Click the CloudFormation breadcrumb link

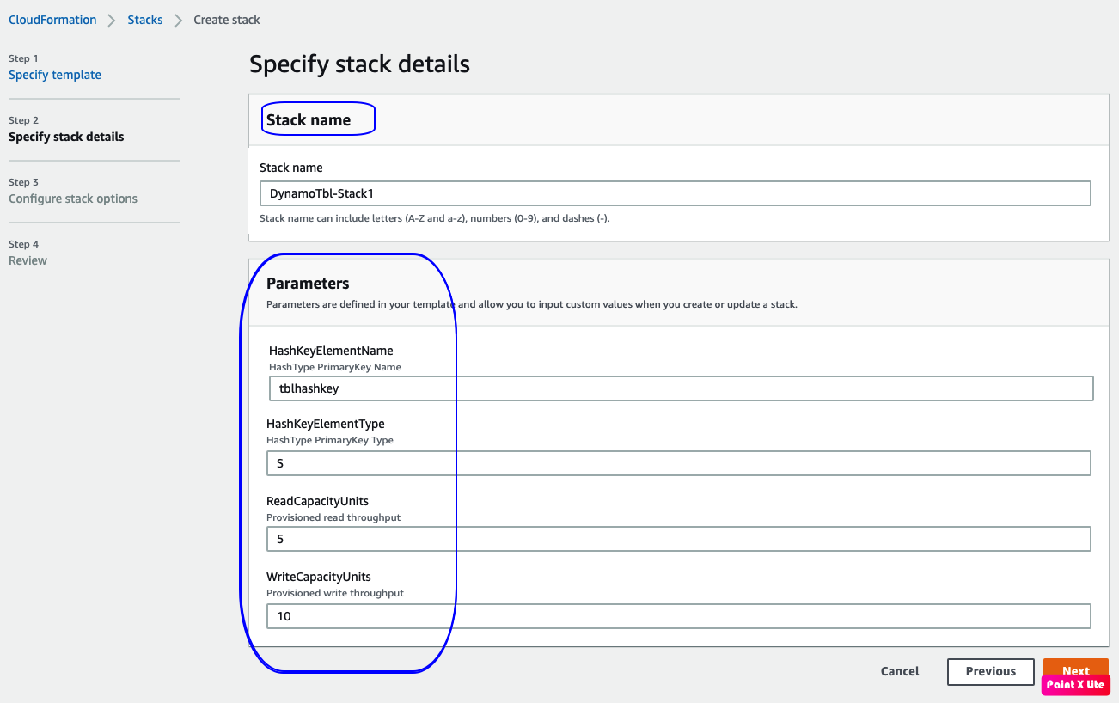[x=52, y=20]
